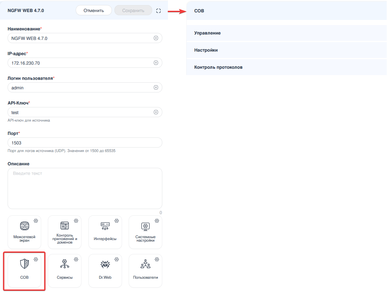The height and width of the screenshot is (292, 387).
Task: Expand the Настройки section
Action: point(287,50)
